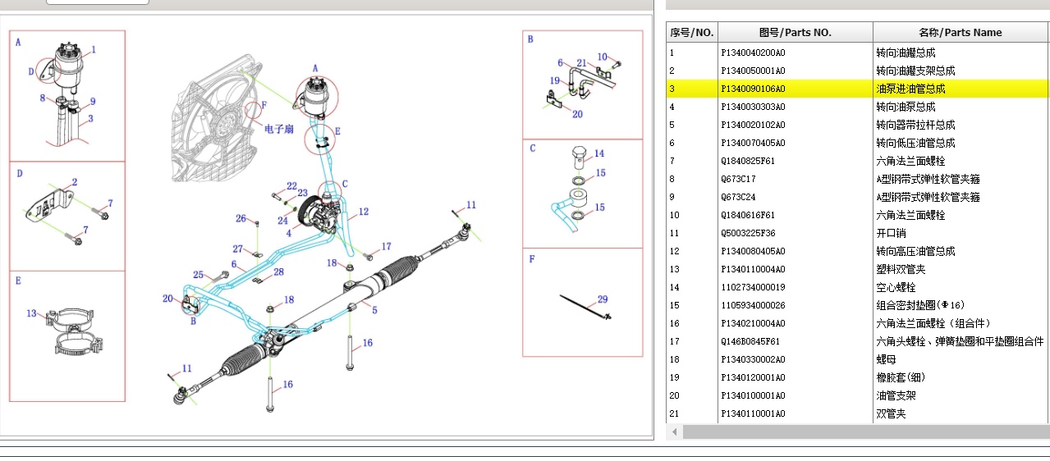Click callout 25 in main diagram
This screenshot has width=1050, height=461.
[x=198, y=275]
